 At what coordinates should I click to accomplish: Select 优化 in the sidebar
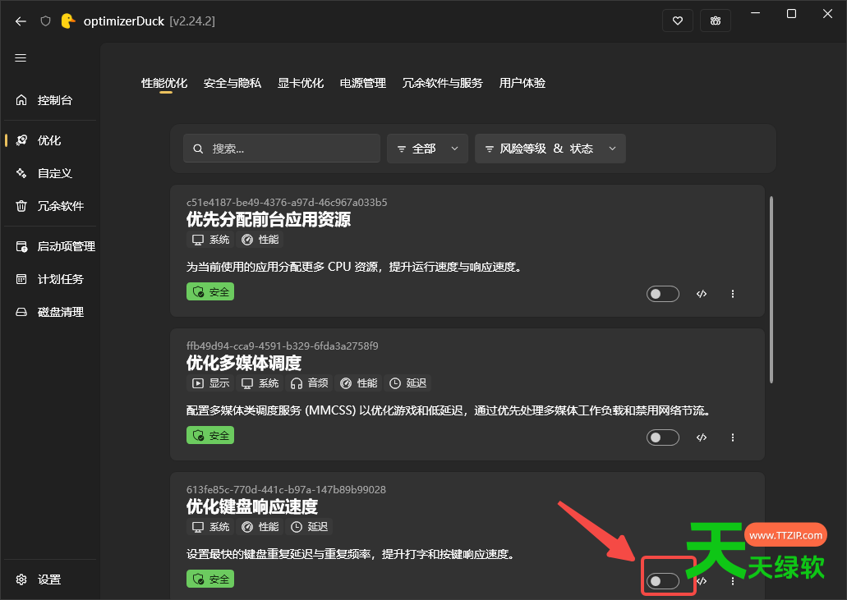coord(49,140)
